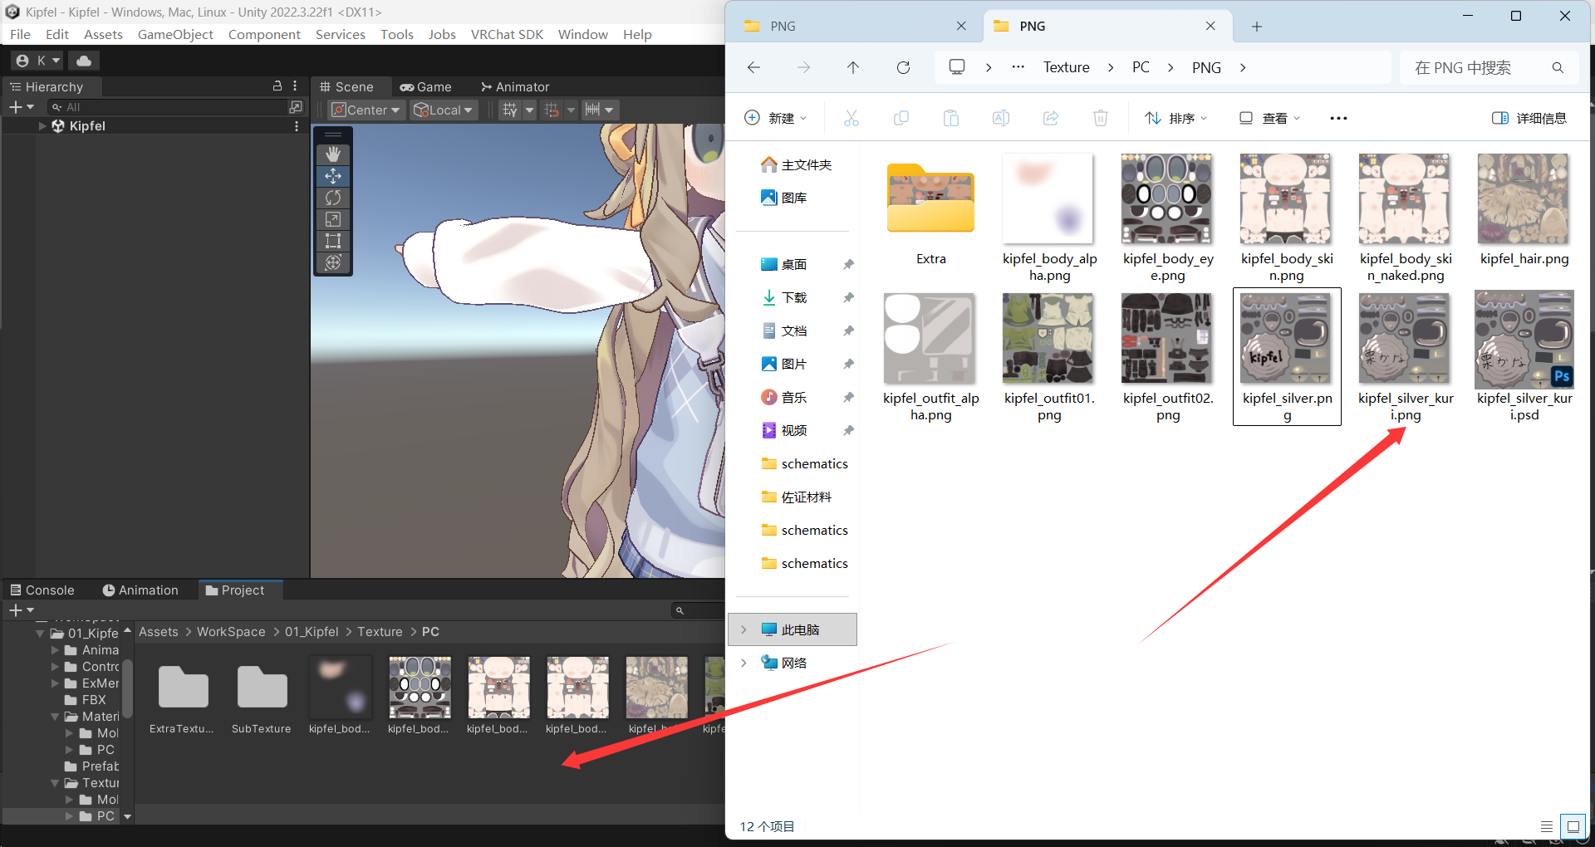Viewport: 1595px width, 847px height.
Task: Click the Project folder tree scrollbar
Action: click(x=128, y=689)
